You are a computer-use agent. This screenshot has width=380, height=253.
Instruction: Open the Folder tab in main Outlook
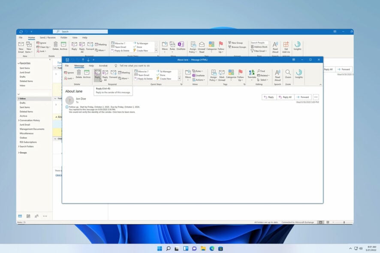tap(64, 38)
